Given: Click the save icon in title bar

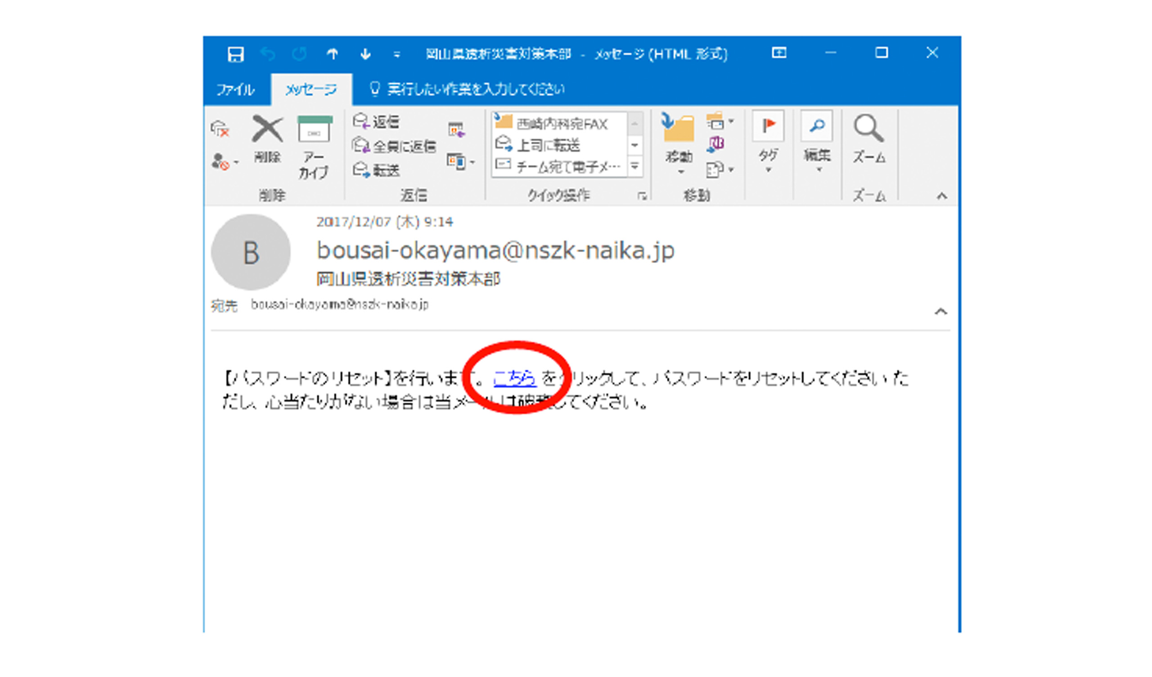Looking at the screenshot, I should (235, 54).
